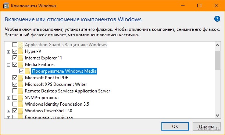Click the Microsoft Print to PDF folder icon
This screenshot has height=135, width=225.
[21, 78]
